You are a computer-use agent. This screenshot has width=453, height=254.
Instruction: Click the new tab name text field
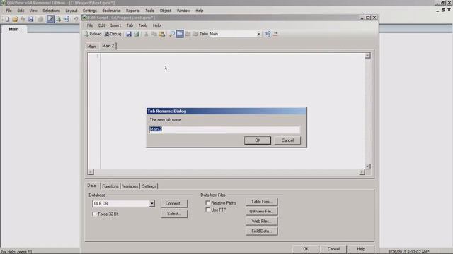pyautogui.click(x=224, y=129)
